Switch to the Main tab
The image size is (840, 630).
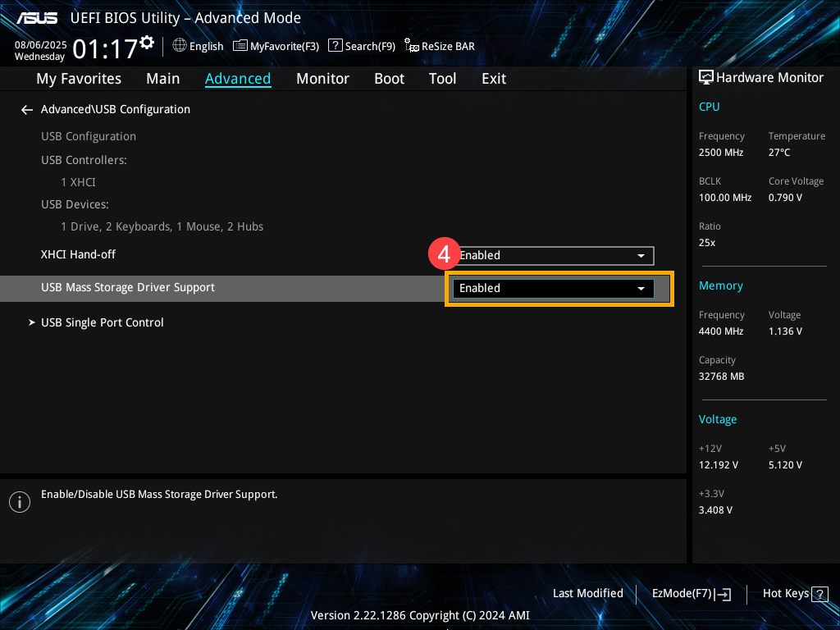(x=163, y=79)
